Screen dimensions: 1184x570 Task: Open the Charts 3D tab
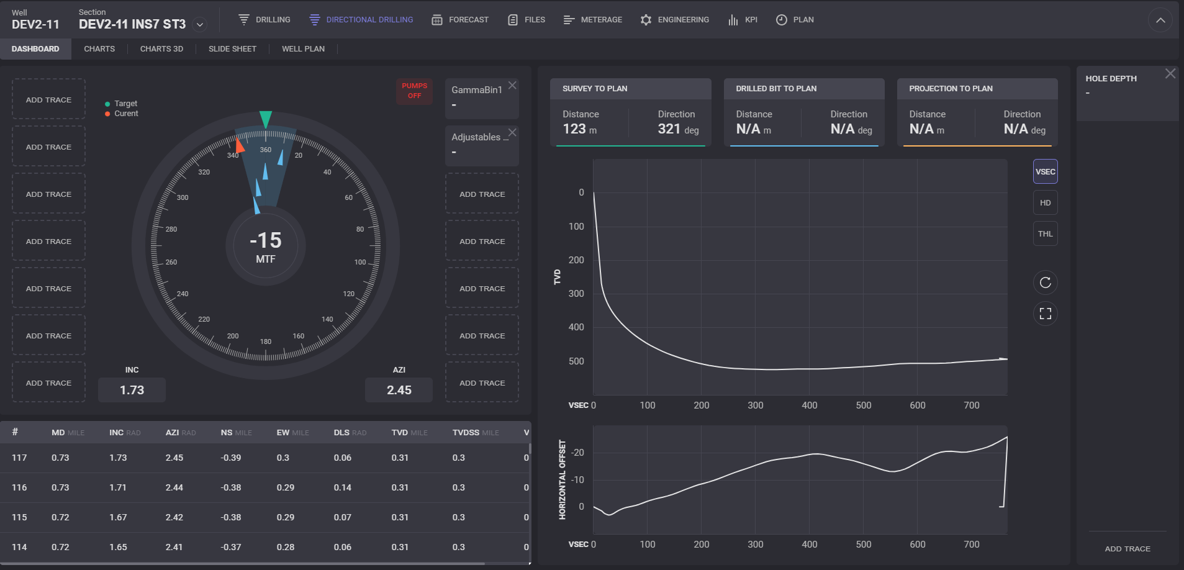pos(161,49)
